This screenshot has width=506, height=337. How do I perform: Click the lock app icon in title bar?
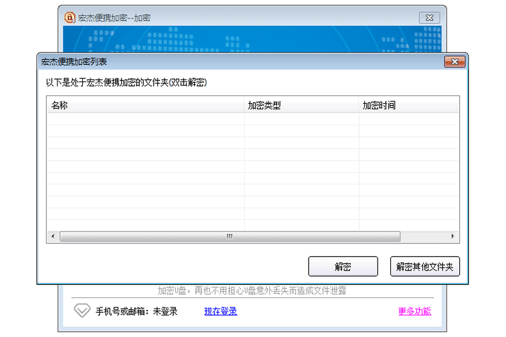(x=70, y=18)
